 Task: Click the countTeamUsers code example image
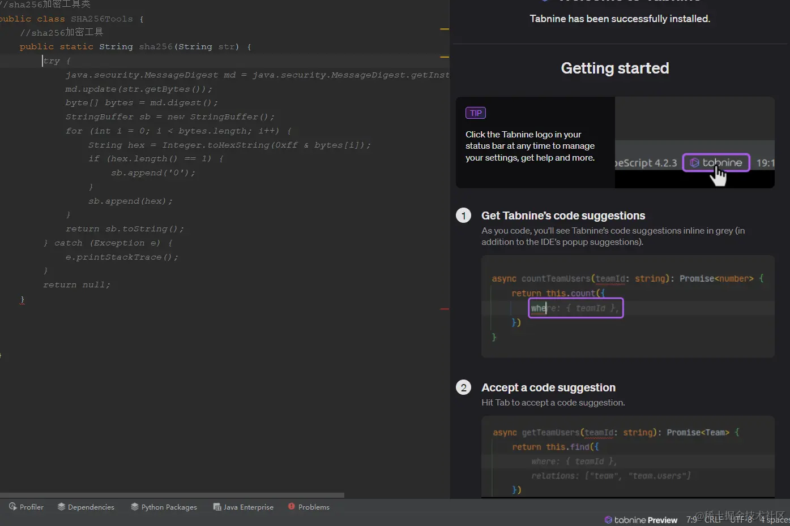tap(628, 306)
